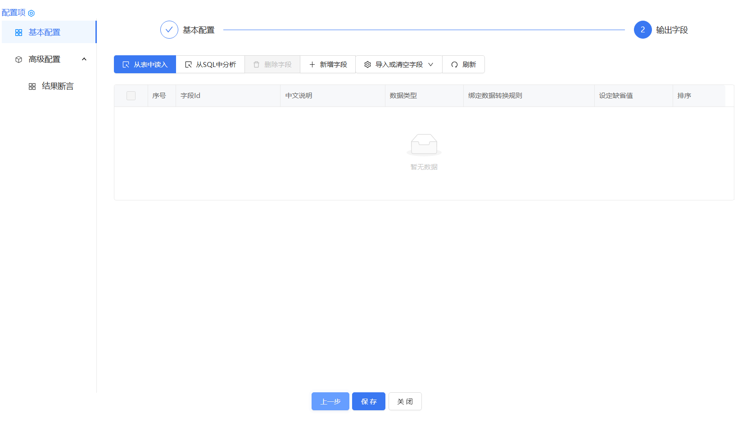Click the gear icon beside 配置项 title
The width and height of the screenshot is (742, 426).
coord(31,13)
